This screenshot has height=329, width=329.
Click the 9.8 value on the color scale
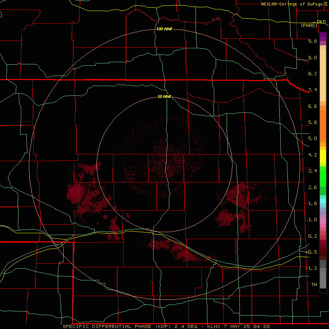point(313,41)
